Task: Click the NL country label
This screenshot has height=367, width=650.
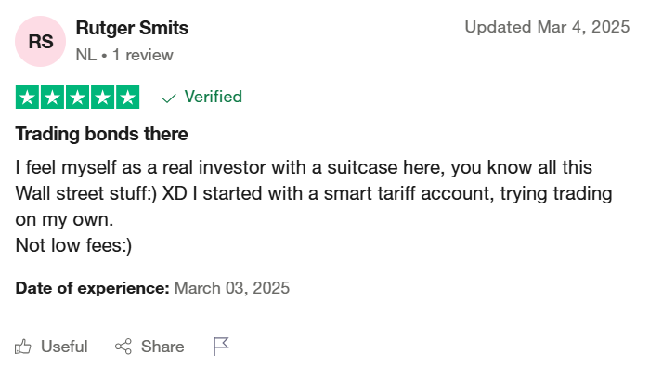Action: pyautogui.click(x=85, y=55)
